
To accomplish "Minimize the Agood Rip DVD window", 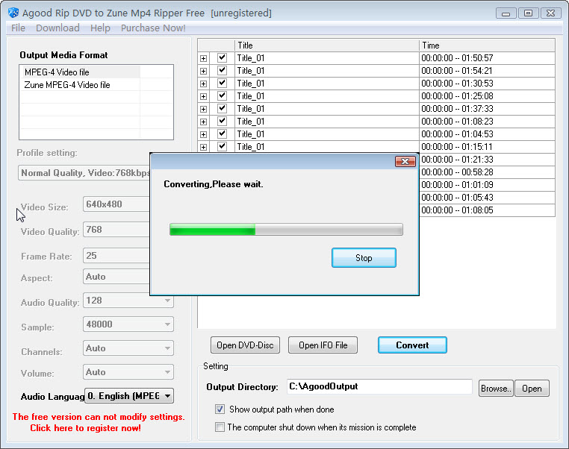I will coord(506,13).
